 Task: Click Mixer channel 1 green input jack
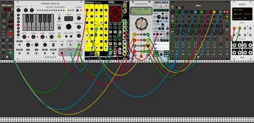click(x=177, y=12)
